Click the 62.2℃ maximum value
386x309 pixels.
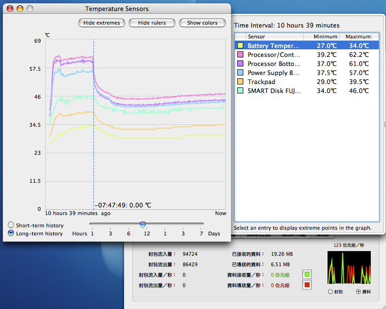359,55
